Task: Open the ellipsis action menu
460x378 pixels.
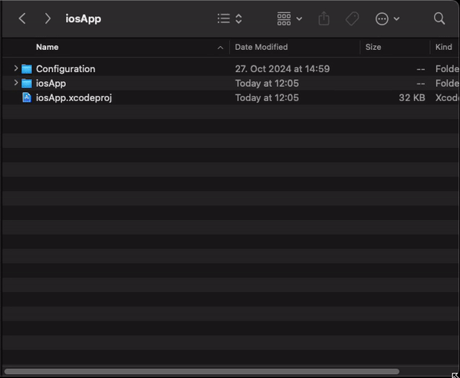Action: point(387,18)
